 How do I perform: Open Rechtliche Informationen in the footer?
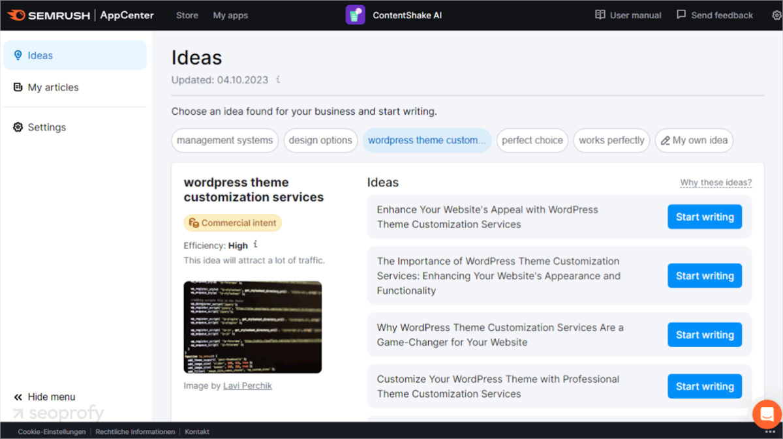135,432
